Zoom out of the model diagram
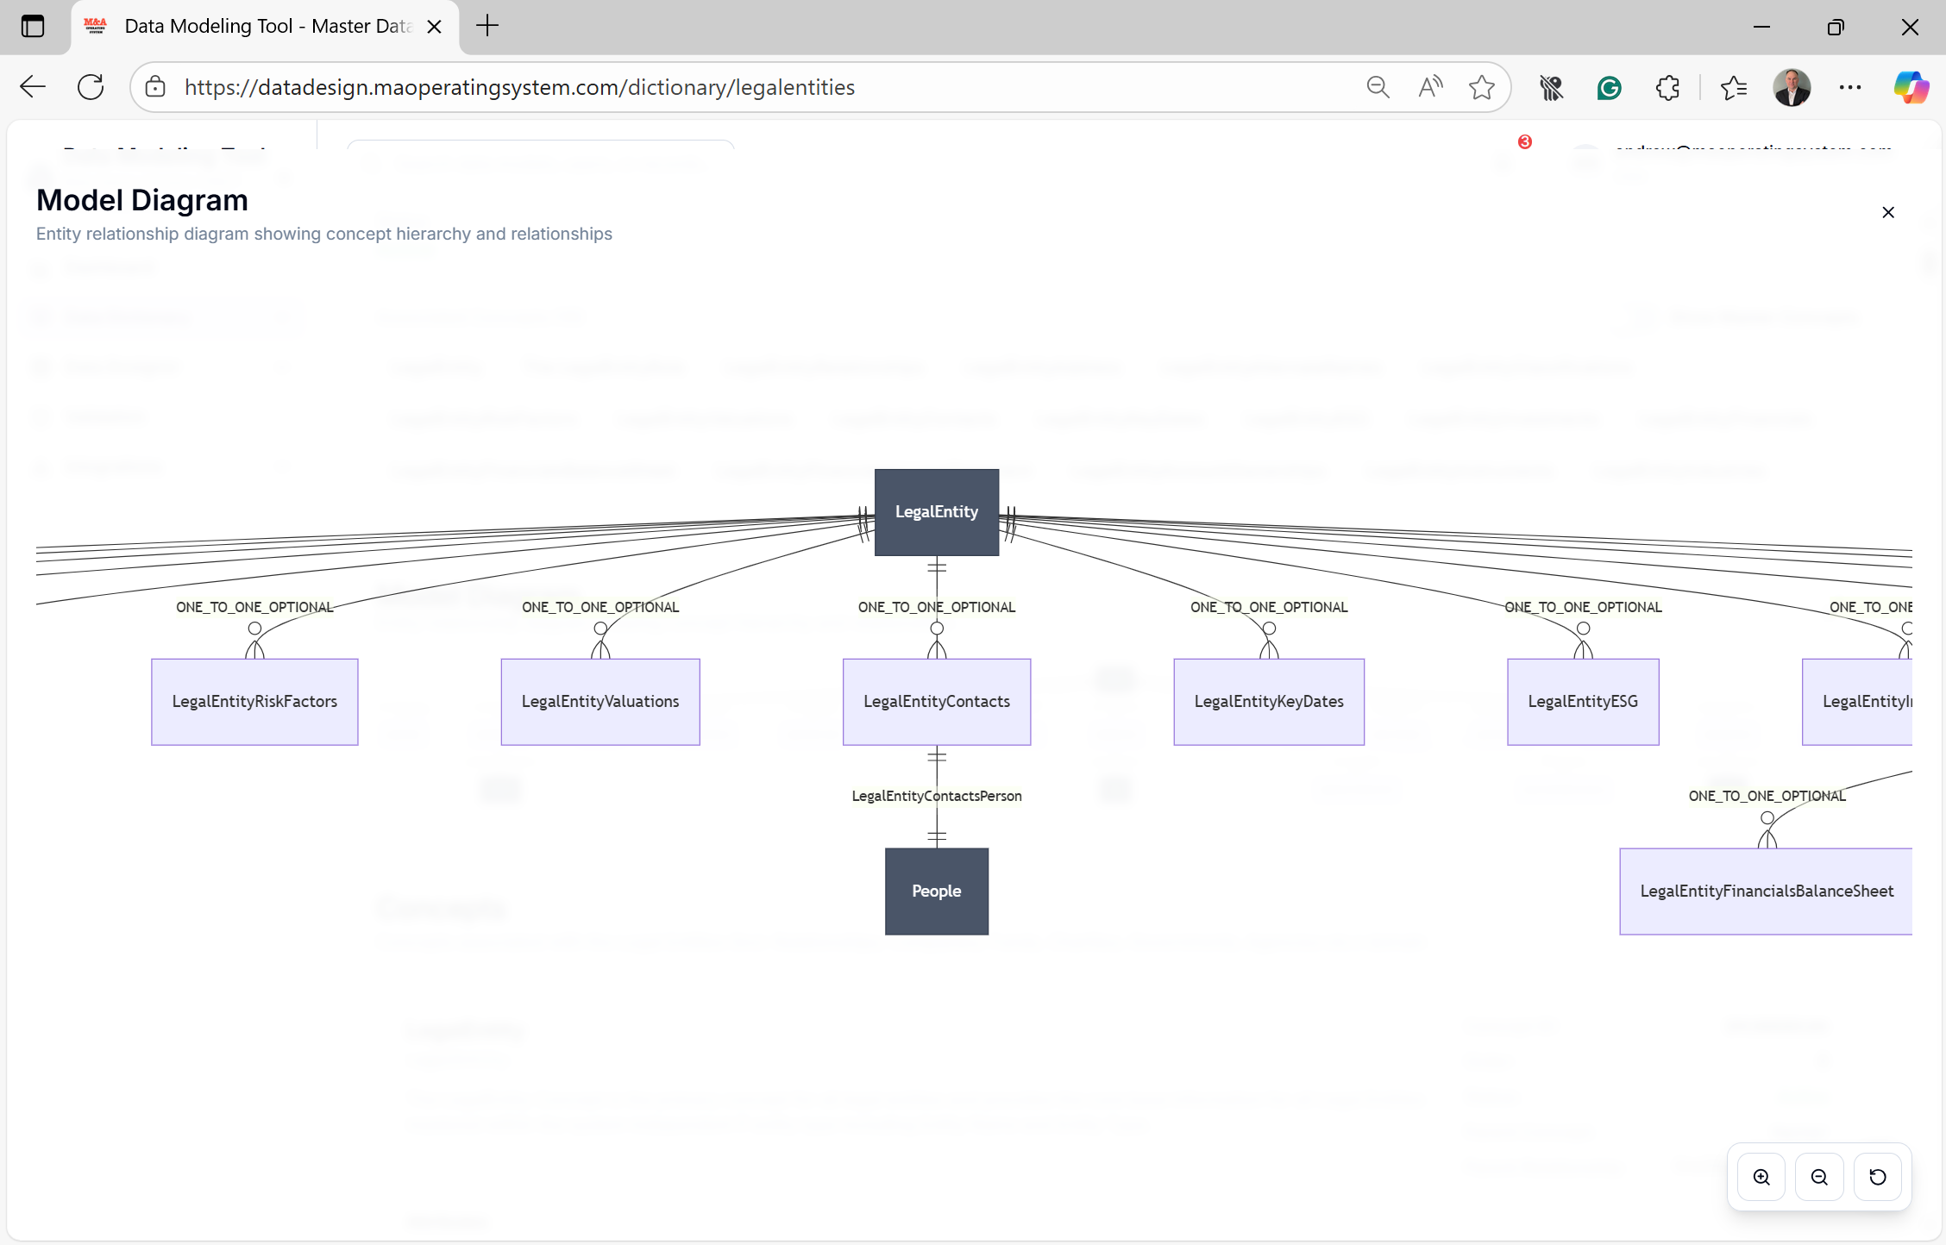Screen dimensions: 1946x1245 click(1819, 1177)
